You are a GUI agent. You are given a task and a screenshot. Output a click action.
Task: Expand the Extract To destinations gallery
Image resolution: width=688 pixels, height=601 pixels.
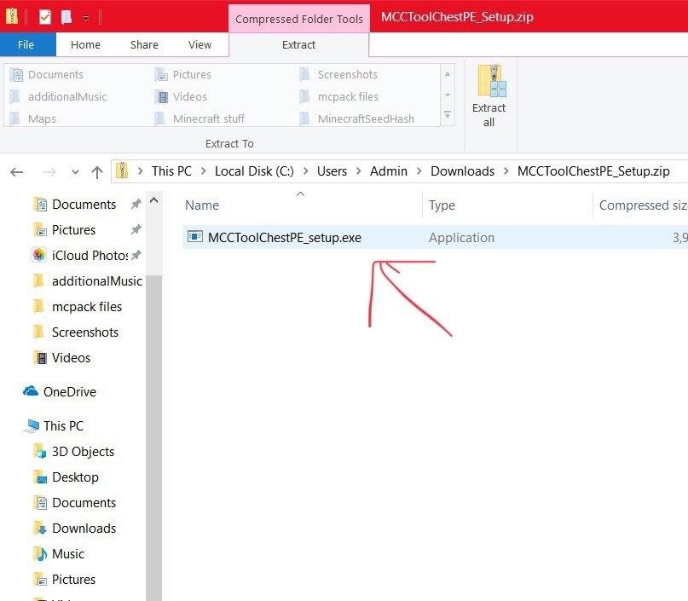[x=448, y=115]
